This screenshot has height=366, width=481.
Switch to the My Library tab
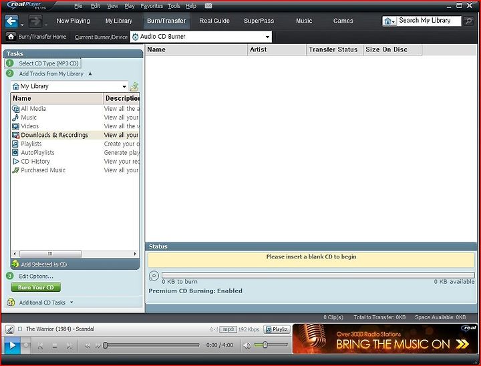(x=119, y=21)
